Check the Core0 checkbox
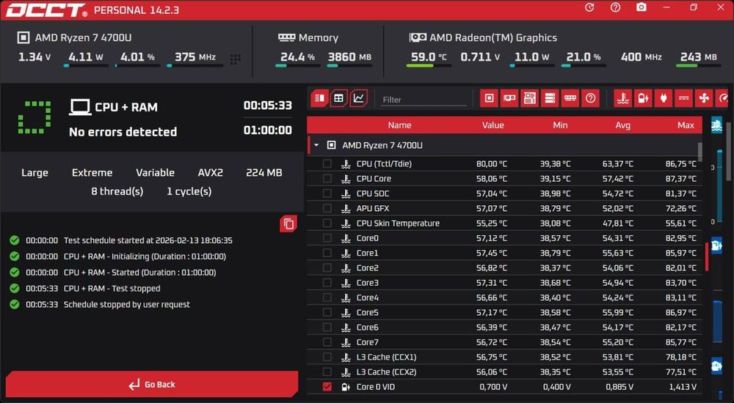 [327, 238]
